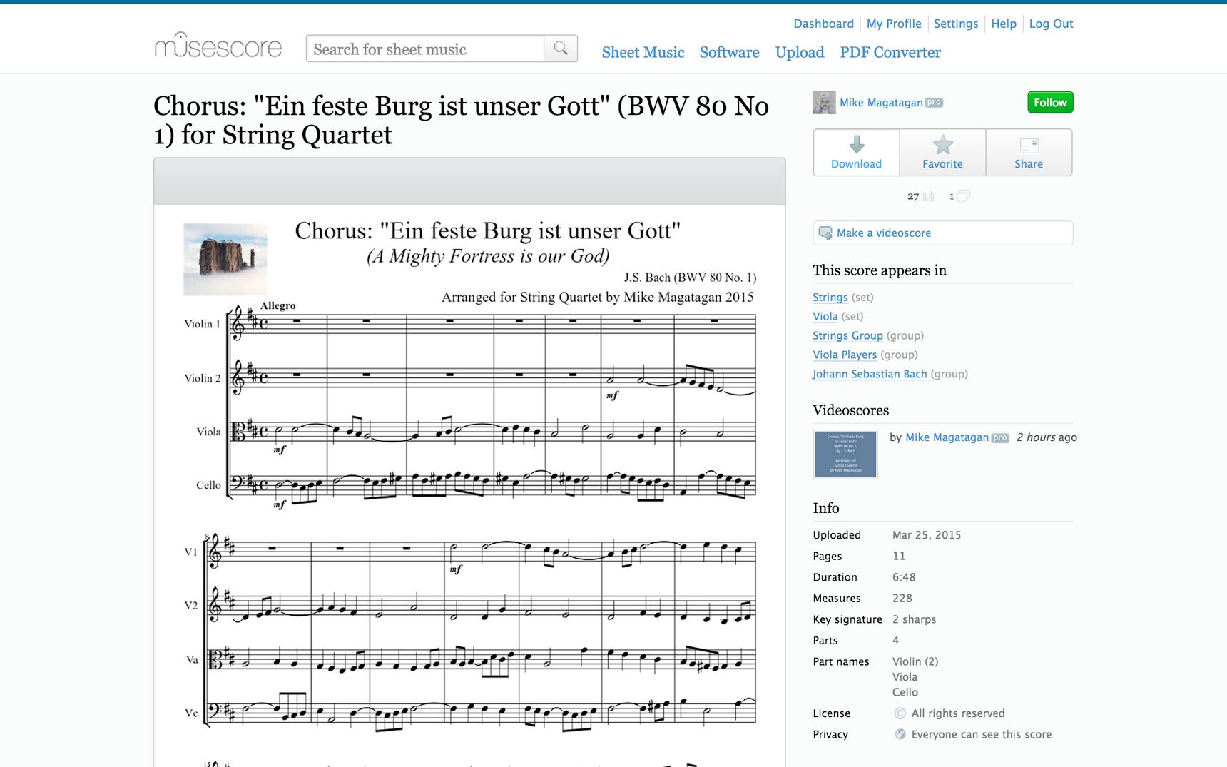Click the search magnifier button

click(x=561, y=49)
